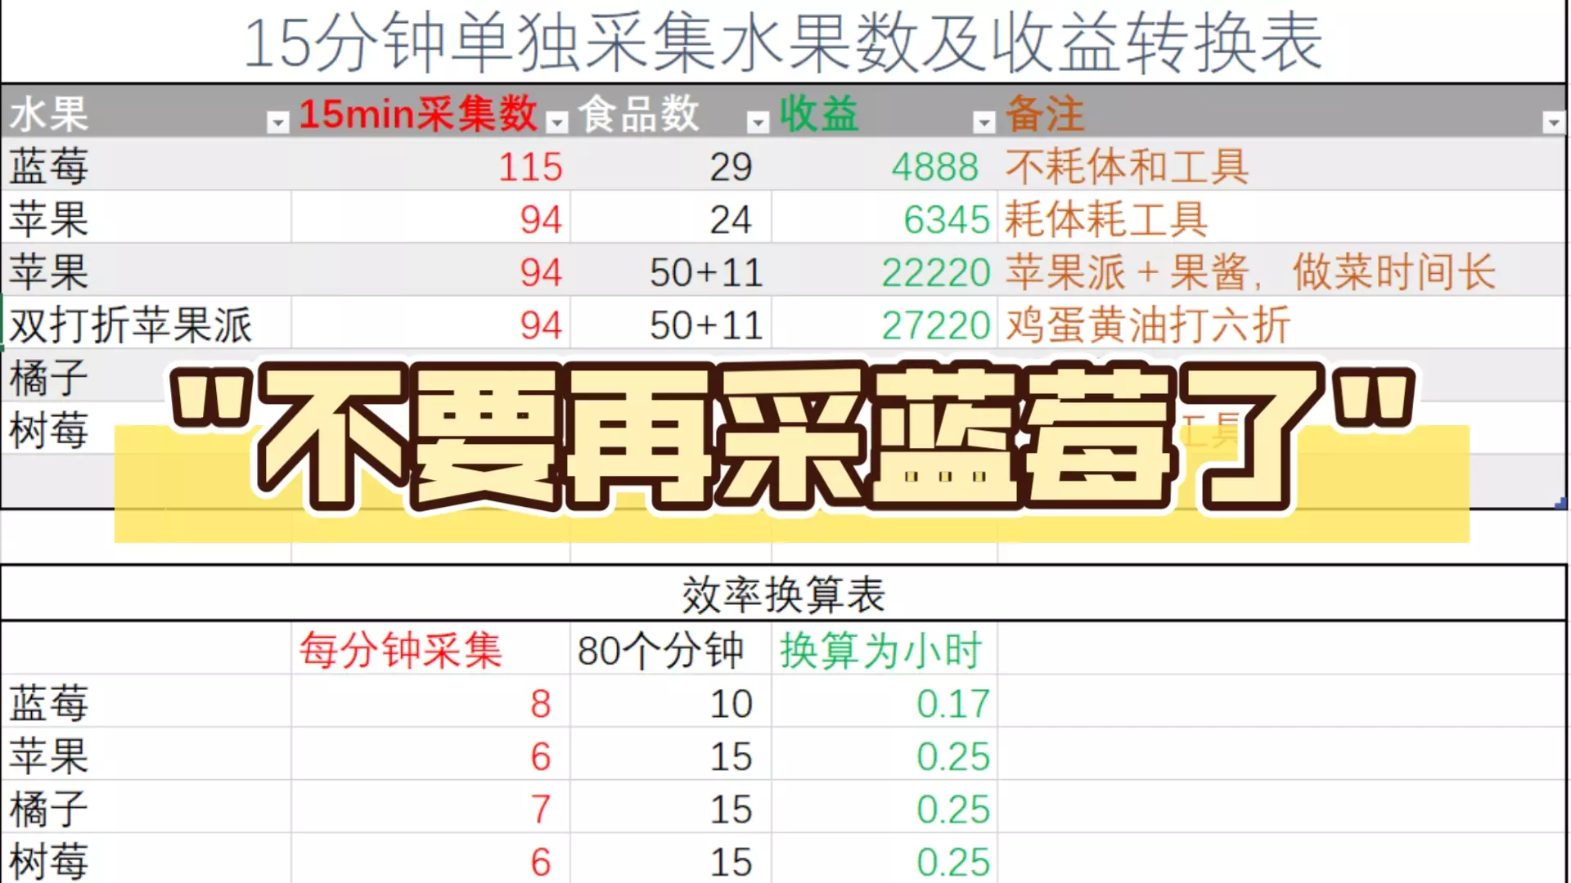Click the table title 15分钟单独采集水果数及收益转换表
This screenshot has width=1571, height=883.
(x=783, y=43)
